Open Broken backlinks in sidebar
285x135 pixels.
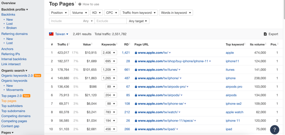(x=11, y=28)
